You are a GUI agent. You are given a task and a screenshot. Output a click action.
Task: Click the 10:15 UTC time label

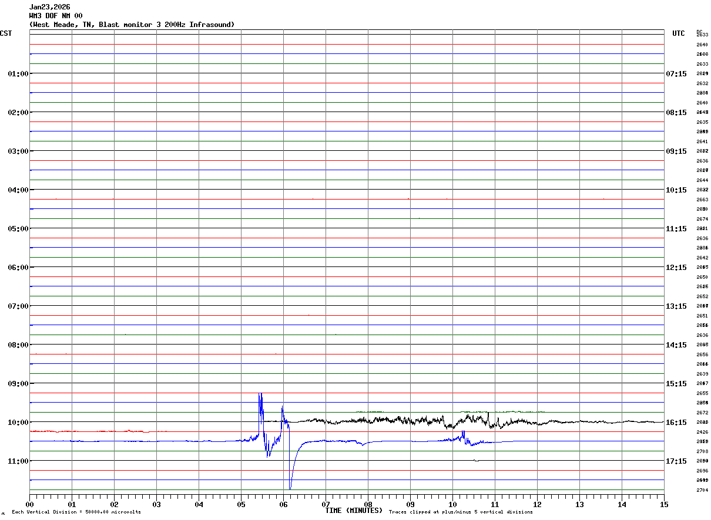[x=676, y=190]
